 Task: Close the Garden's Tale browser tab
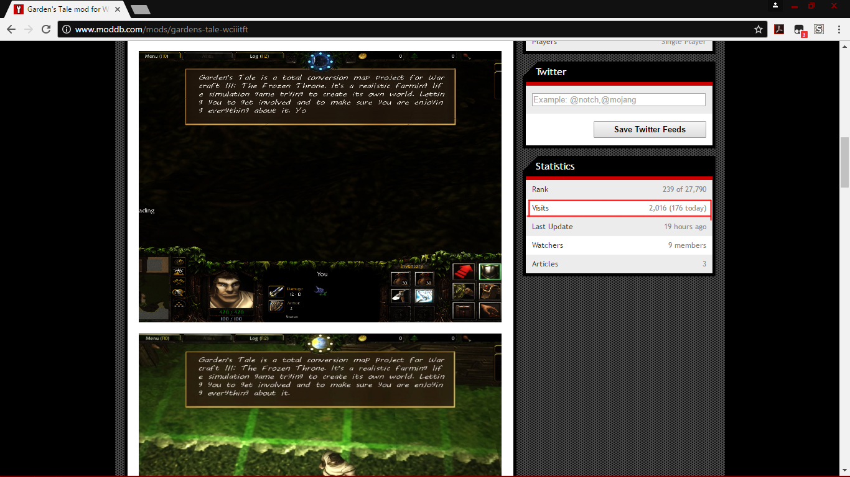117,9
